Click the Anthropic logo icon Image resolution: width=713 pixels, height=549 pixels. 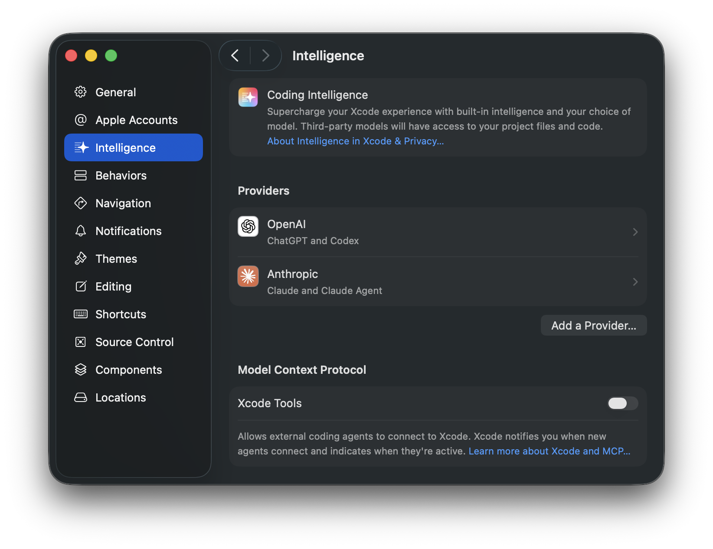coord(248,276)
